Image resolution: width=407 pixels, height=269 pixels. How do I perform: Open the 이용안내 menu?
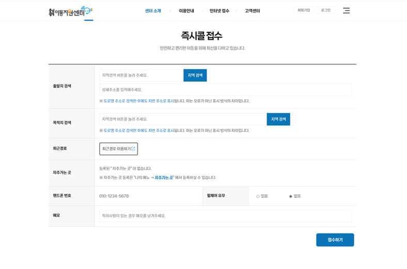(186, 11)
